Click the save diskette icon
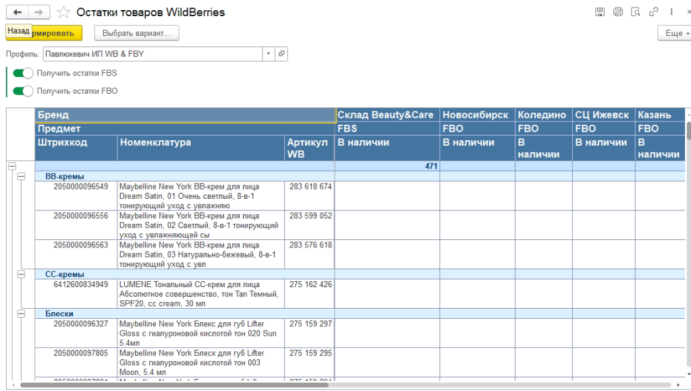Viewport: 691px width, 391px height. (x=600, y=12)
